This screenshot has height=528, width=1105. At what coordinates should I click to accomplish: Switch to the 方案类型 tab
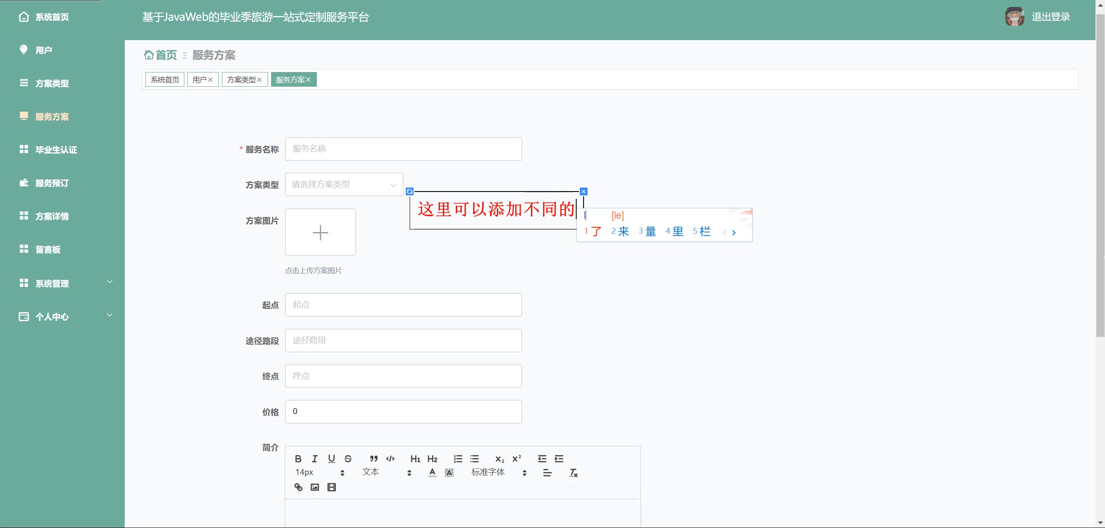coord(241,80)
